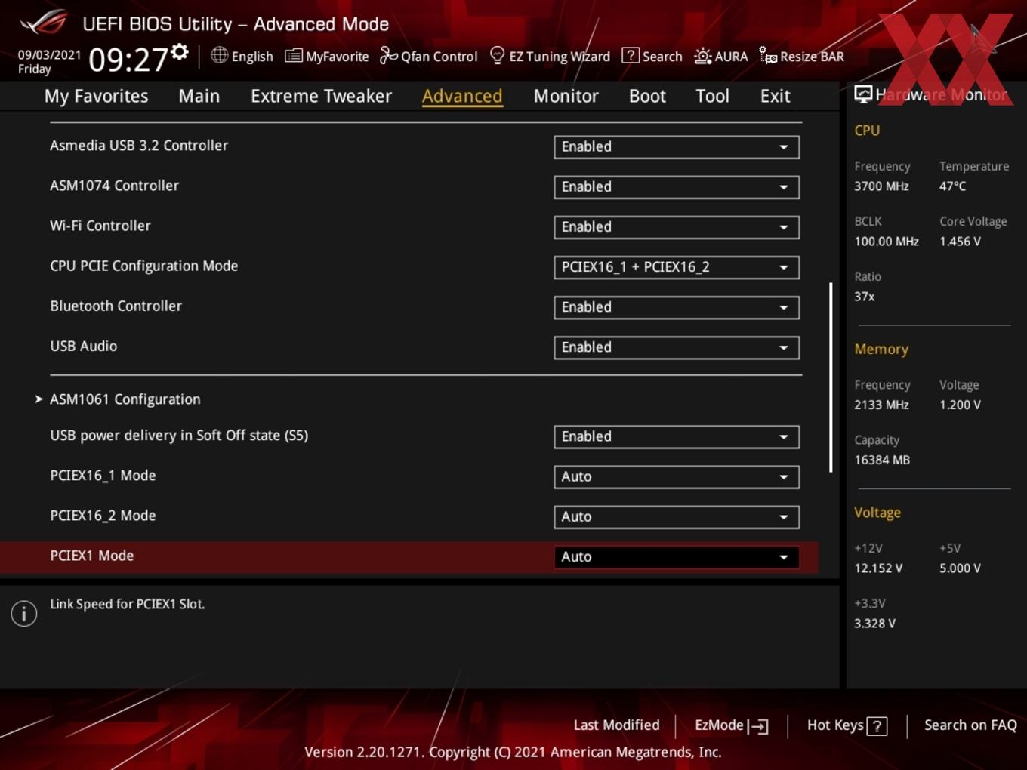Click CPU temperature 47°C value
Screen dimensions: 1027x770
coord(952,186)
